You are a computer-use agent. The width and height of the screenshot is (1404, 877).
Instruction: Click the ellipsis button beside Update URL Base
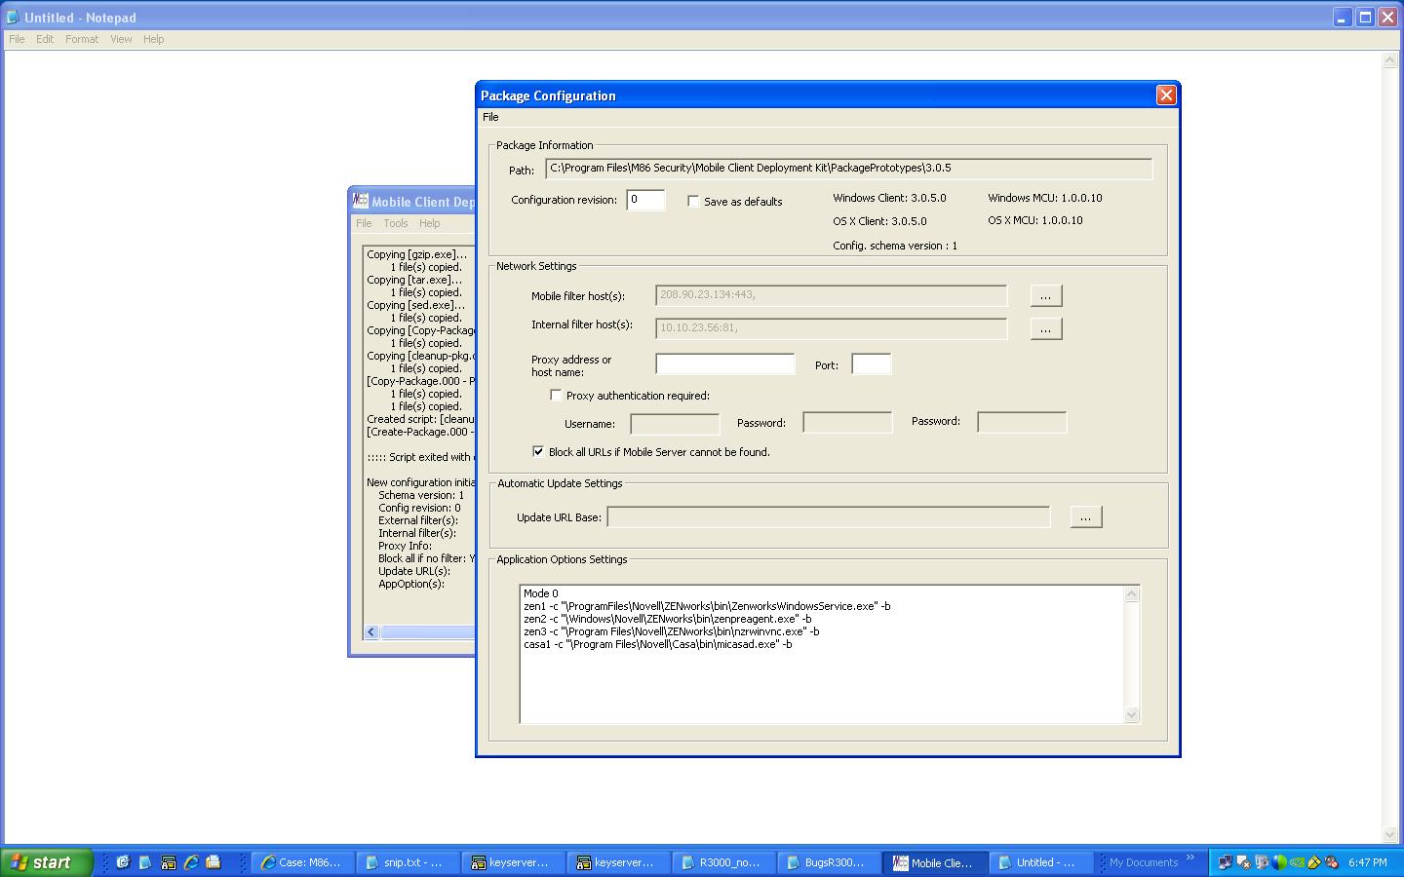pos(1085,517)
